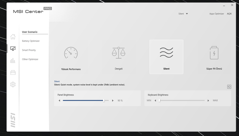
Task: Click the reset-to-default icon above Keyboard Brightness
Action: coord(229,87)
